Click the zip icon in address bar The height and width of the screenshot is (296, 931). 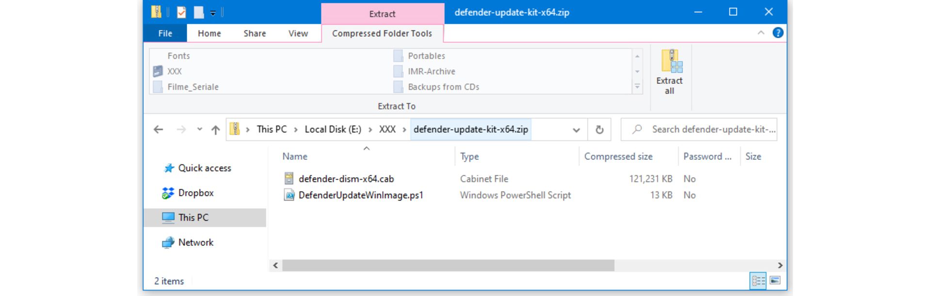coord(235,129)
